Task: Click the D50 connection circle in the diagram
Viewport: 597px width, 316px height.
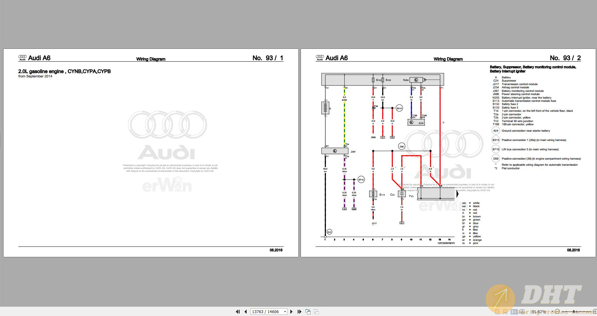Action: pos(401,146)
